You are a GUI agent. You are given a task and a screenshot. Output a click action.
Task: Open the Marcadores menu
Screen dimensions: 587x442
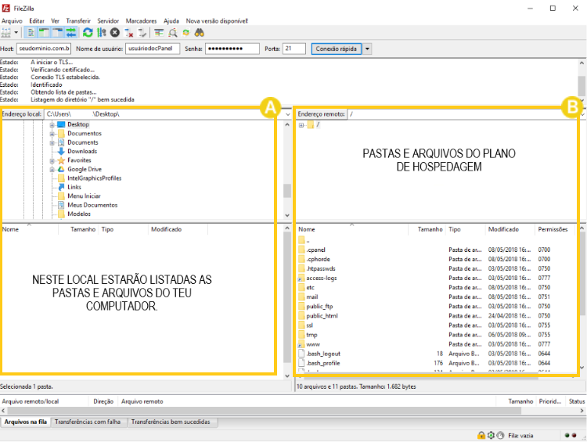141,21
